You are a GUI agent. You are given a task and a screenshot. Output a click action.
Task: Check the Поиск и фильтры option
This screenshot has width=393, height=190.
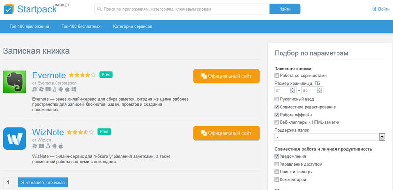[x=277, y=172]
